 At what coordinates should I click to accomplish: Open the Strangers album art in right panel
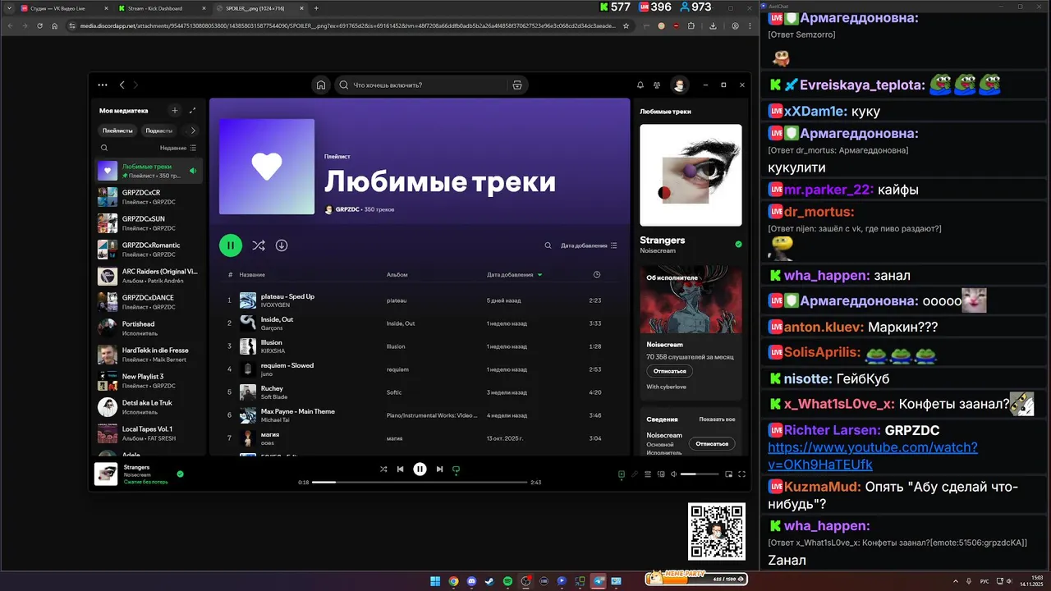[691, 175]
